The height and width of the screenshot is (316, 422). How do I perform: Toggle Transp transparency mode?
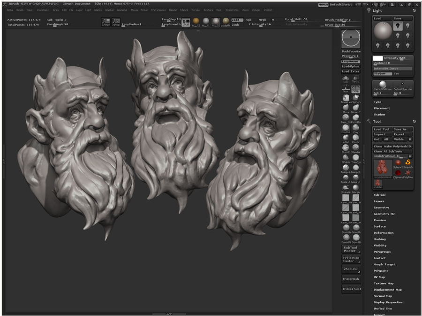tap(355, 79)
